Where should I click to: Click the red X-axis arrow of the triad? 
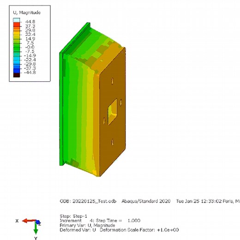pos(29,221)
